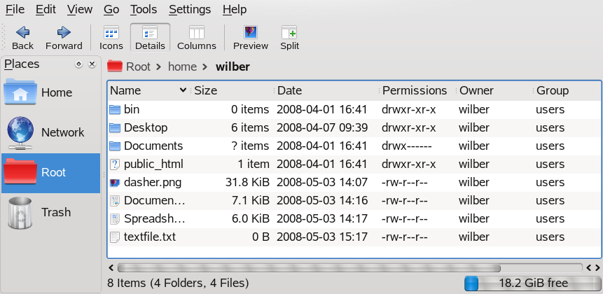Screen dimensions: 603x294
Task: Click the Split view button
Action: (x=289, y=32)
